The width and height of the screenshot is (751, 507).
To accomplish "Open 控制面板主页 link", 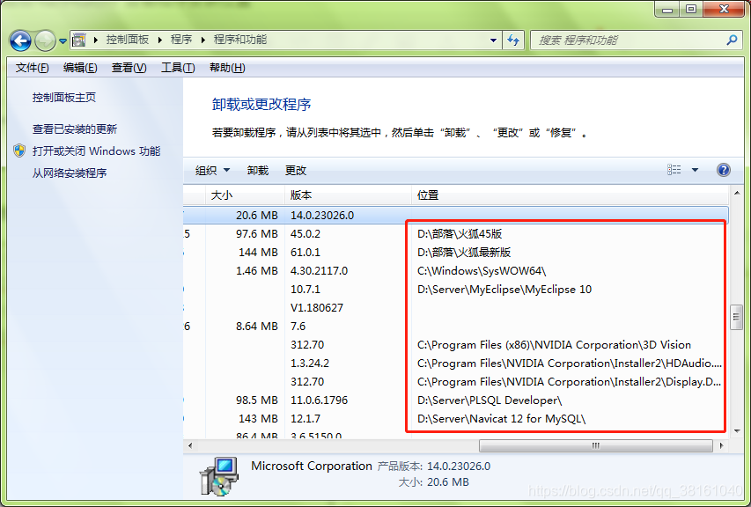I will pos(64,98).
